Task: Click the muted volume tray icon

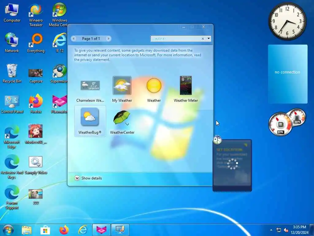Action: point(286,230)
